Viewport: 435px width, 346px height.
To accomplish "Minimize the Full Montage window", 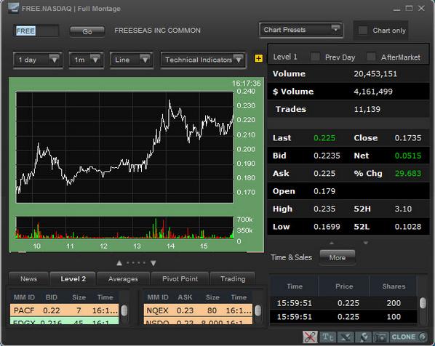I will coord(396,9).
